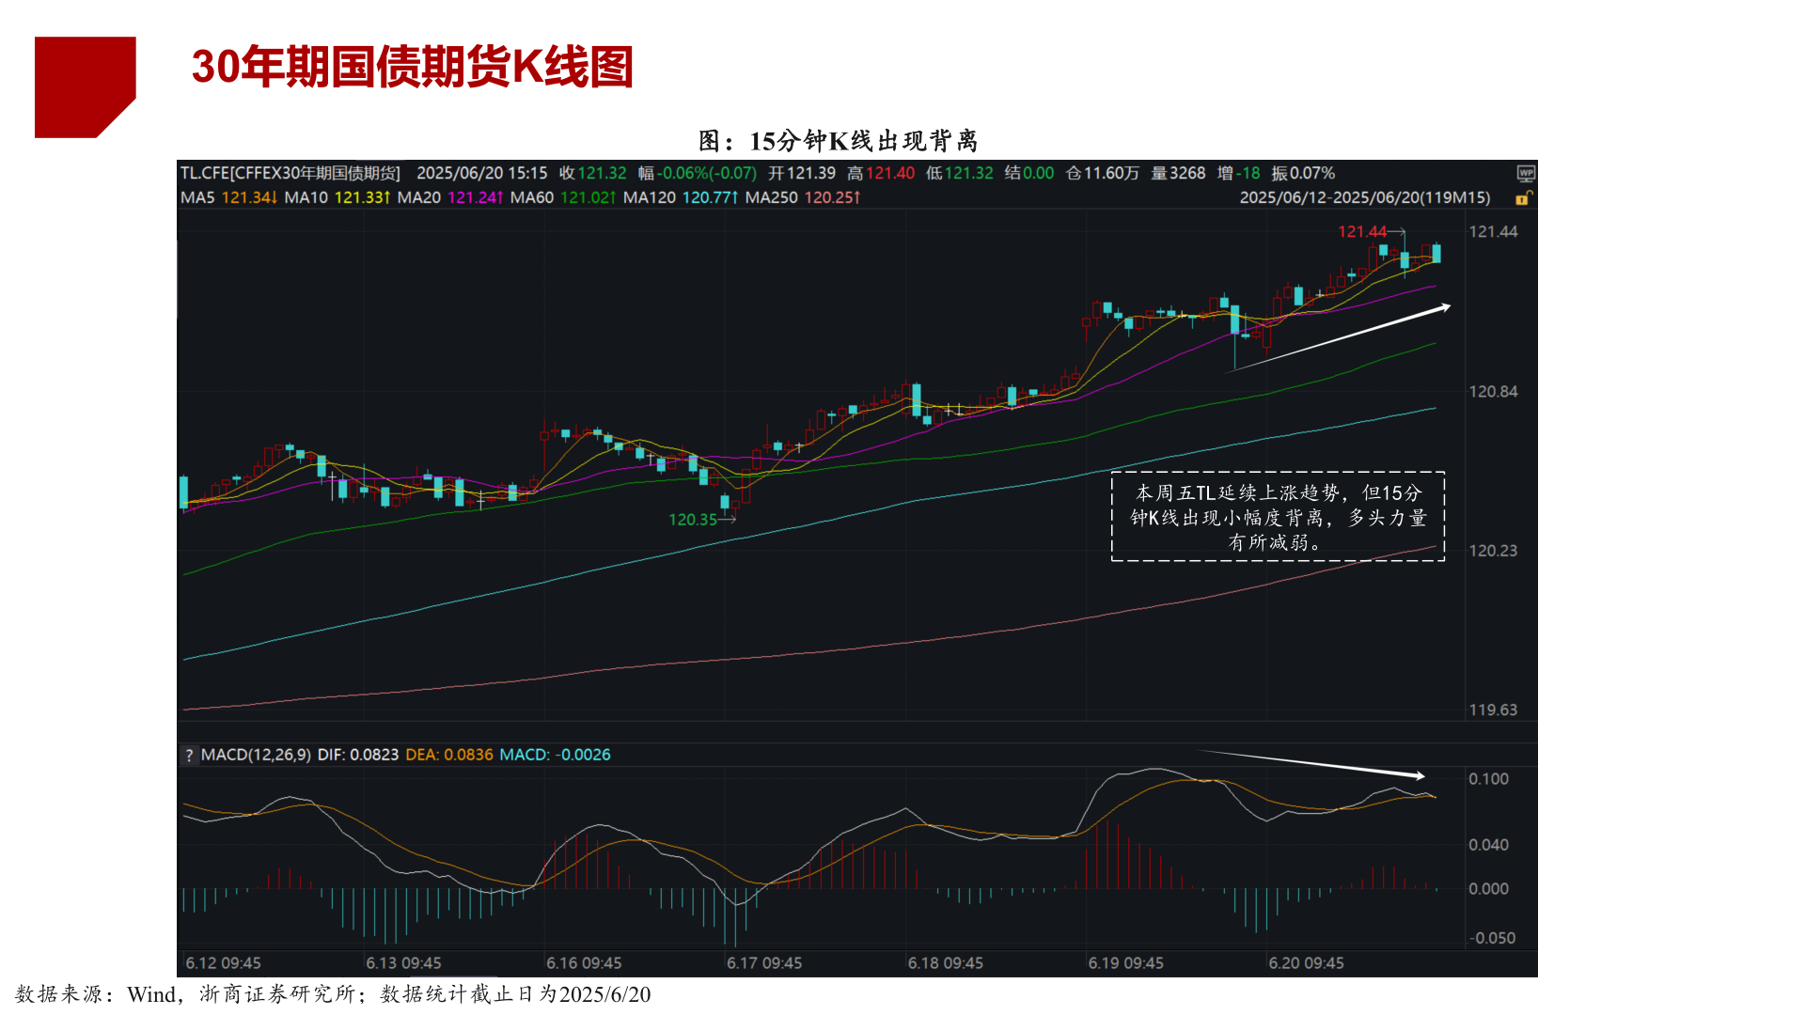Toggle visibility of MA20 line
The height and width of the screenshot is (1015, 1805).
[x=417, y=198]
